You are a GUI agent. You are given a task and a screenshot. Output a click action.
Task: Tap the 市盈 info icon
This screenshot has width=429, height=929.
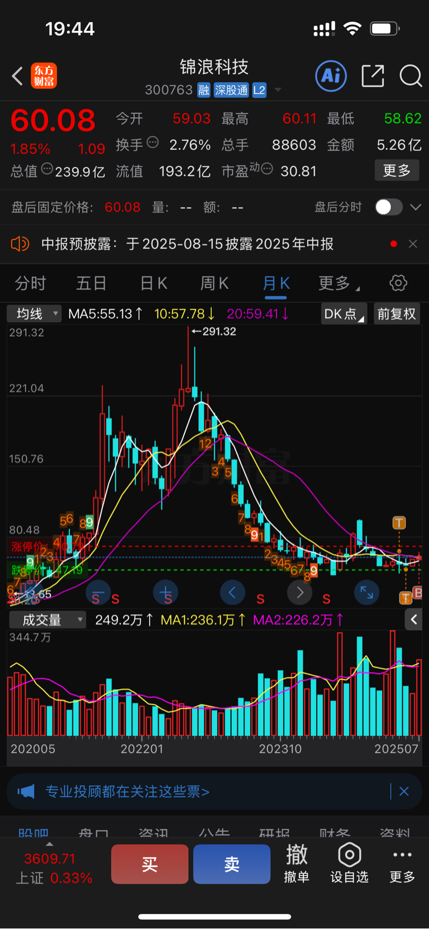[267, 169]
